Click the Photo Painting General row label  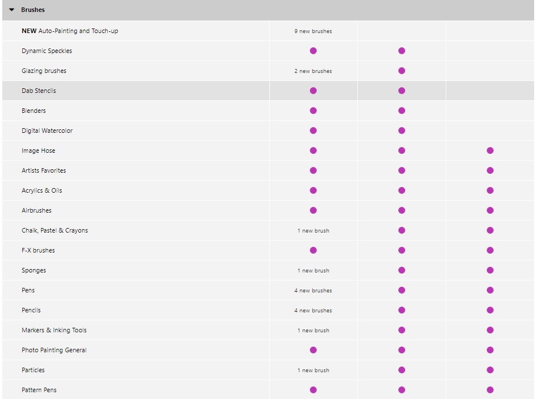(x=54, y=350)
